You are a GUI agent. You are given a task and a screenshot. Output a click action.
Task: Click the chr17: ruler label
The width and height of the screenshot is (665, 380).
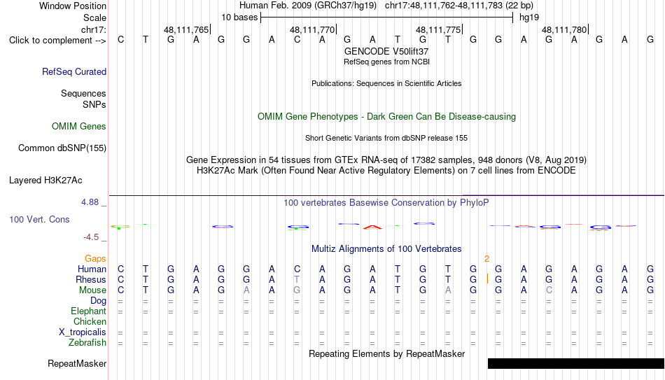point(94,29)
